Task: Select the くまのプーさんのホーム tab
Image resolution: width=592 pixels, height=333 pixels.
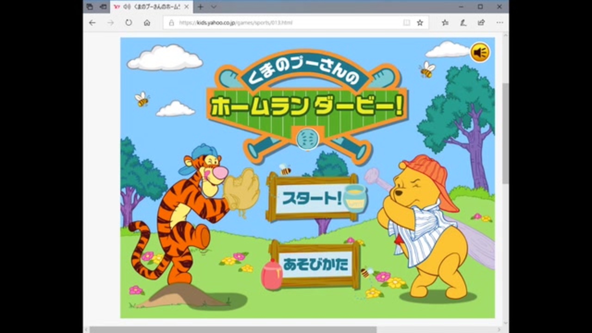Action: [152, 7]
